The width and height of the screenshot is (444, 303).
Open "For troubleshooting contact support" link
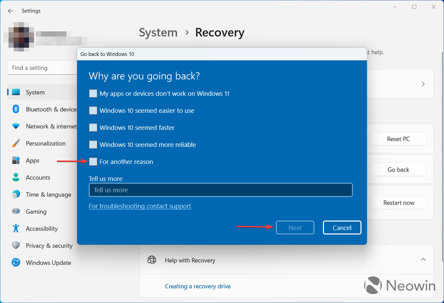coord(140,206)
